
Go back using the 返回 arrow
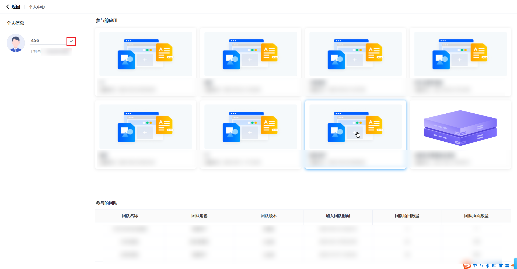point(13,7)
